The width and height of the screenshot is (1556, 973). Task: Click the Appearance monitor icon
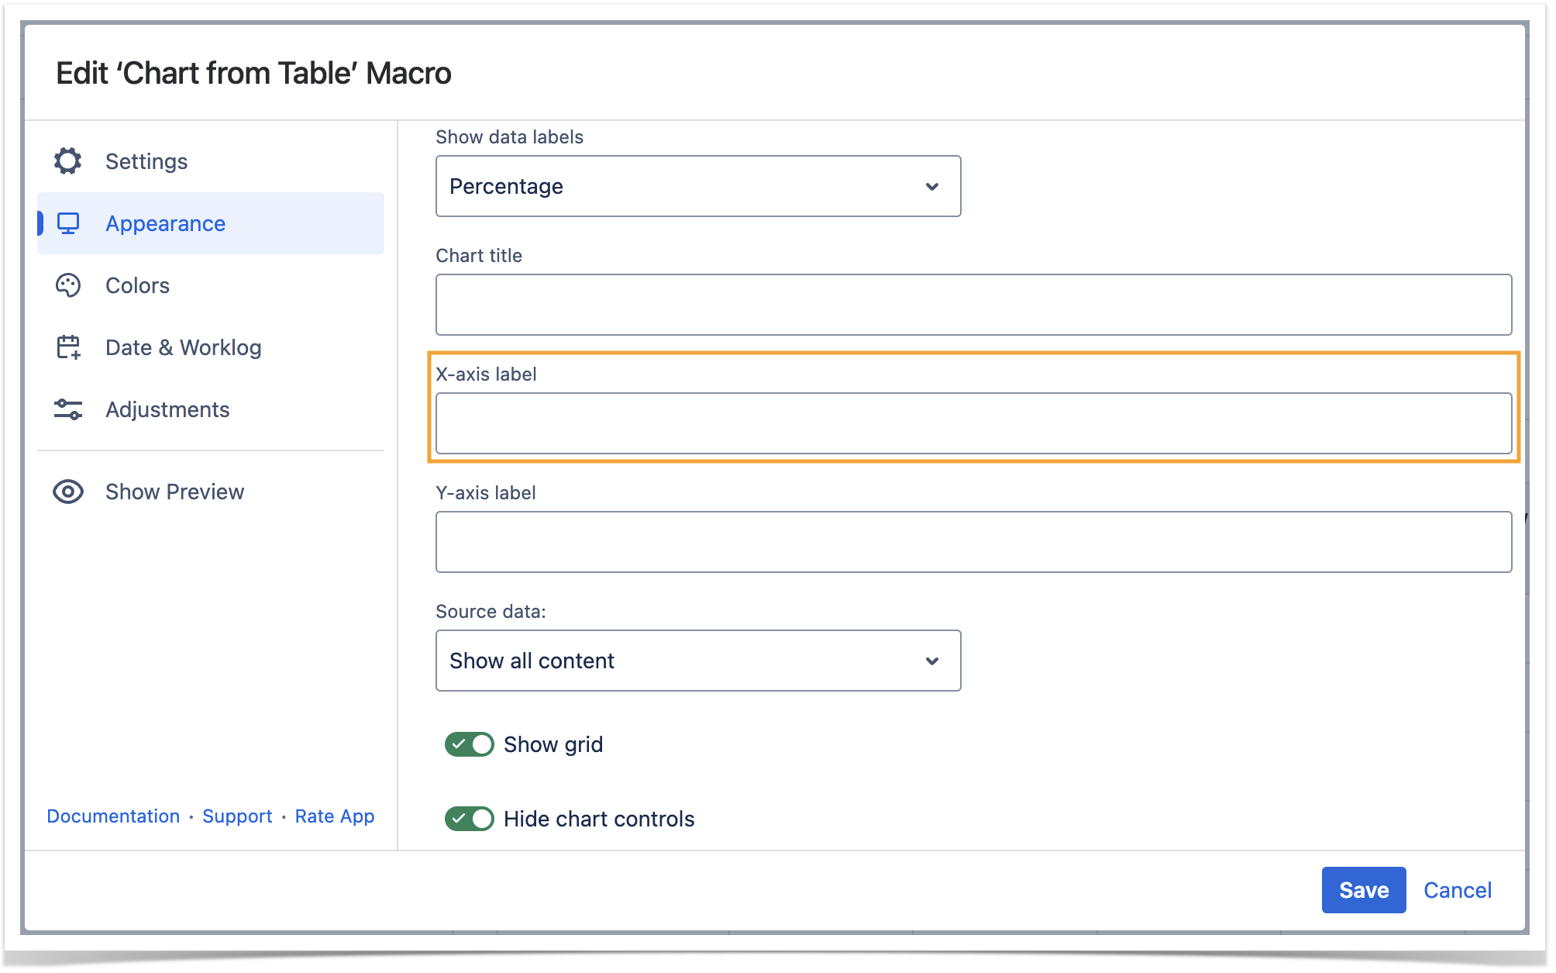(x=68, y=223)
